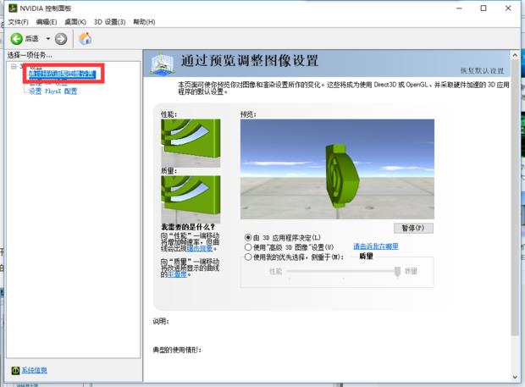Collapse the 3D 设置 tree node

click(x=14, y=66)
